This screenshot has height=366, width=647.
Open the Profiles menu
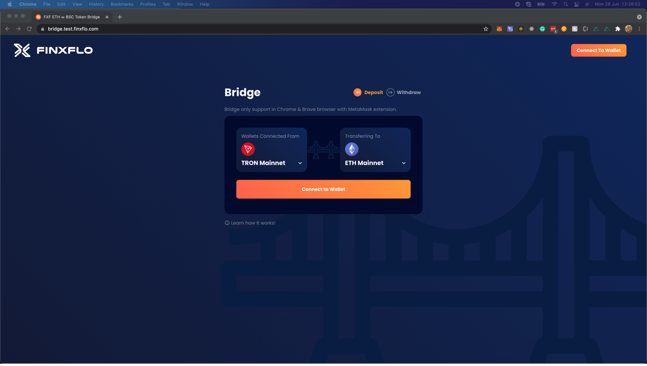tap(148, 4)
